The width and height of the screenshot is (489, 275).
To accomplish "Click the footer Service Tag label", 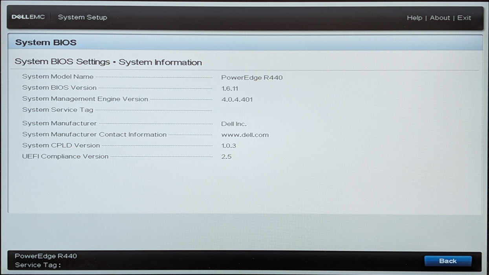I will click(38, 265).
